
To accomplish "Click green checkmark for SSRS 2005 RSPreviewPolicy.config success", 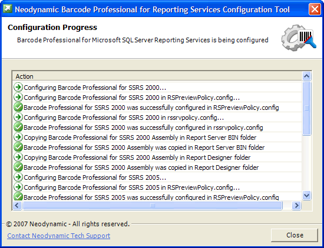I will pos(18,197).
